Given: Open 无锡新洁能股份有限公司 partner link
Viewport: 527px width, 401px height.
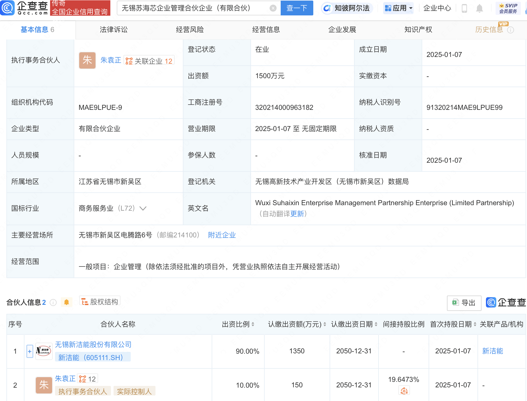Looking at the screenshot, I should point(93,345).
